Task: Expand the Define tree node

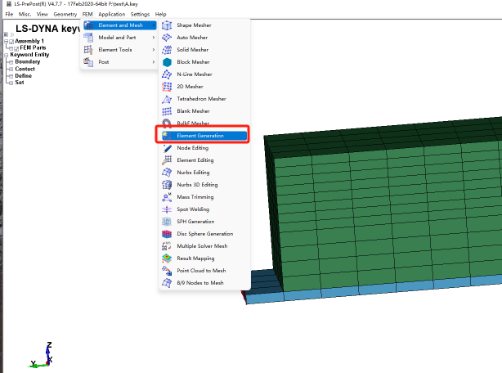Action: 11,76
